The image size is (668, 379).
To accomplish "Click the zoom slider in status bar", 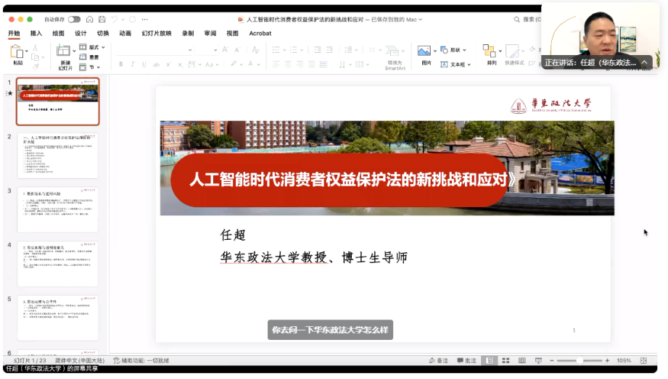I will (x=580, y=360).
